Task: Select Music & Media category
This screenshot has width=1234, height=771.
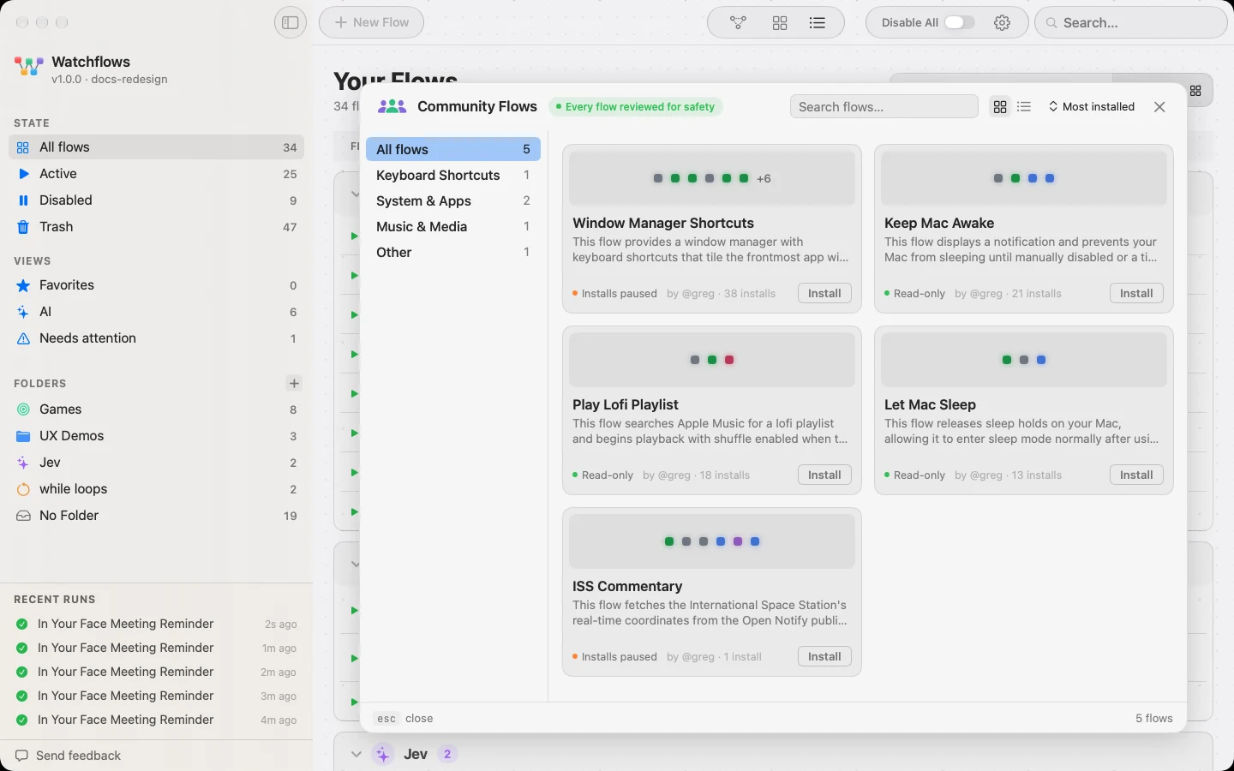Action: [x=453, y=226]
